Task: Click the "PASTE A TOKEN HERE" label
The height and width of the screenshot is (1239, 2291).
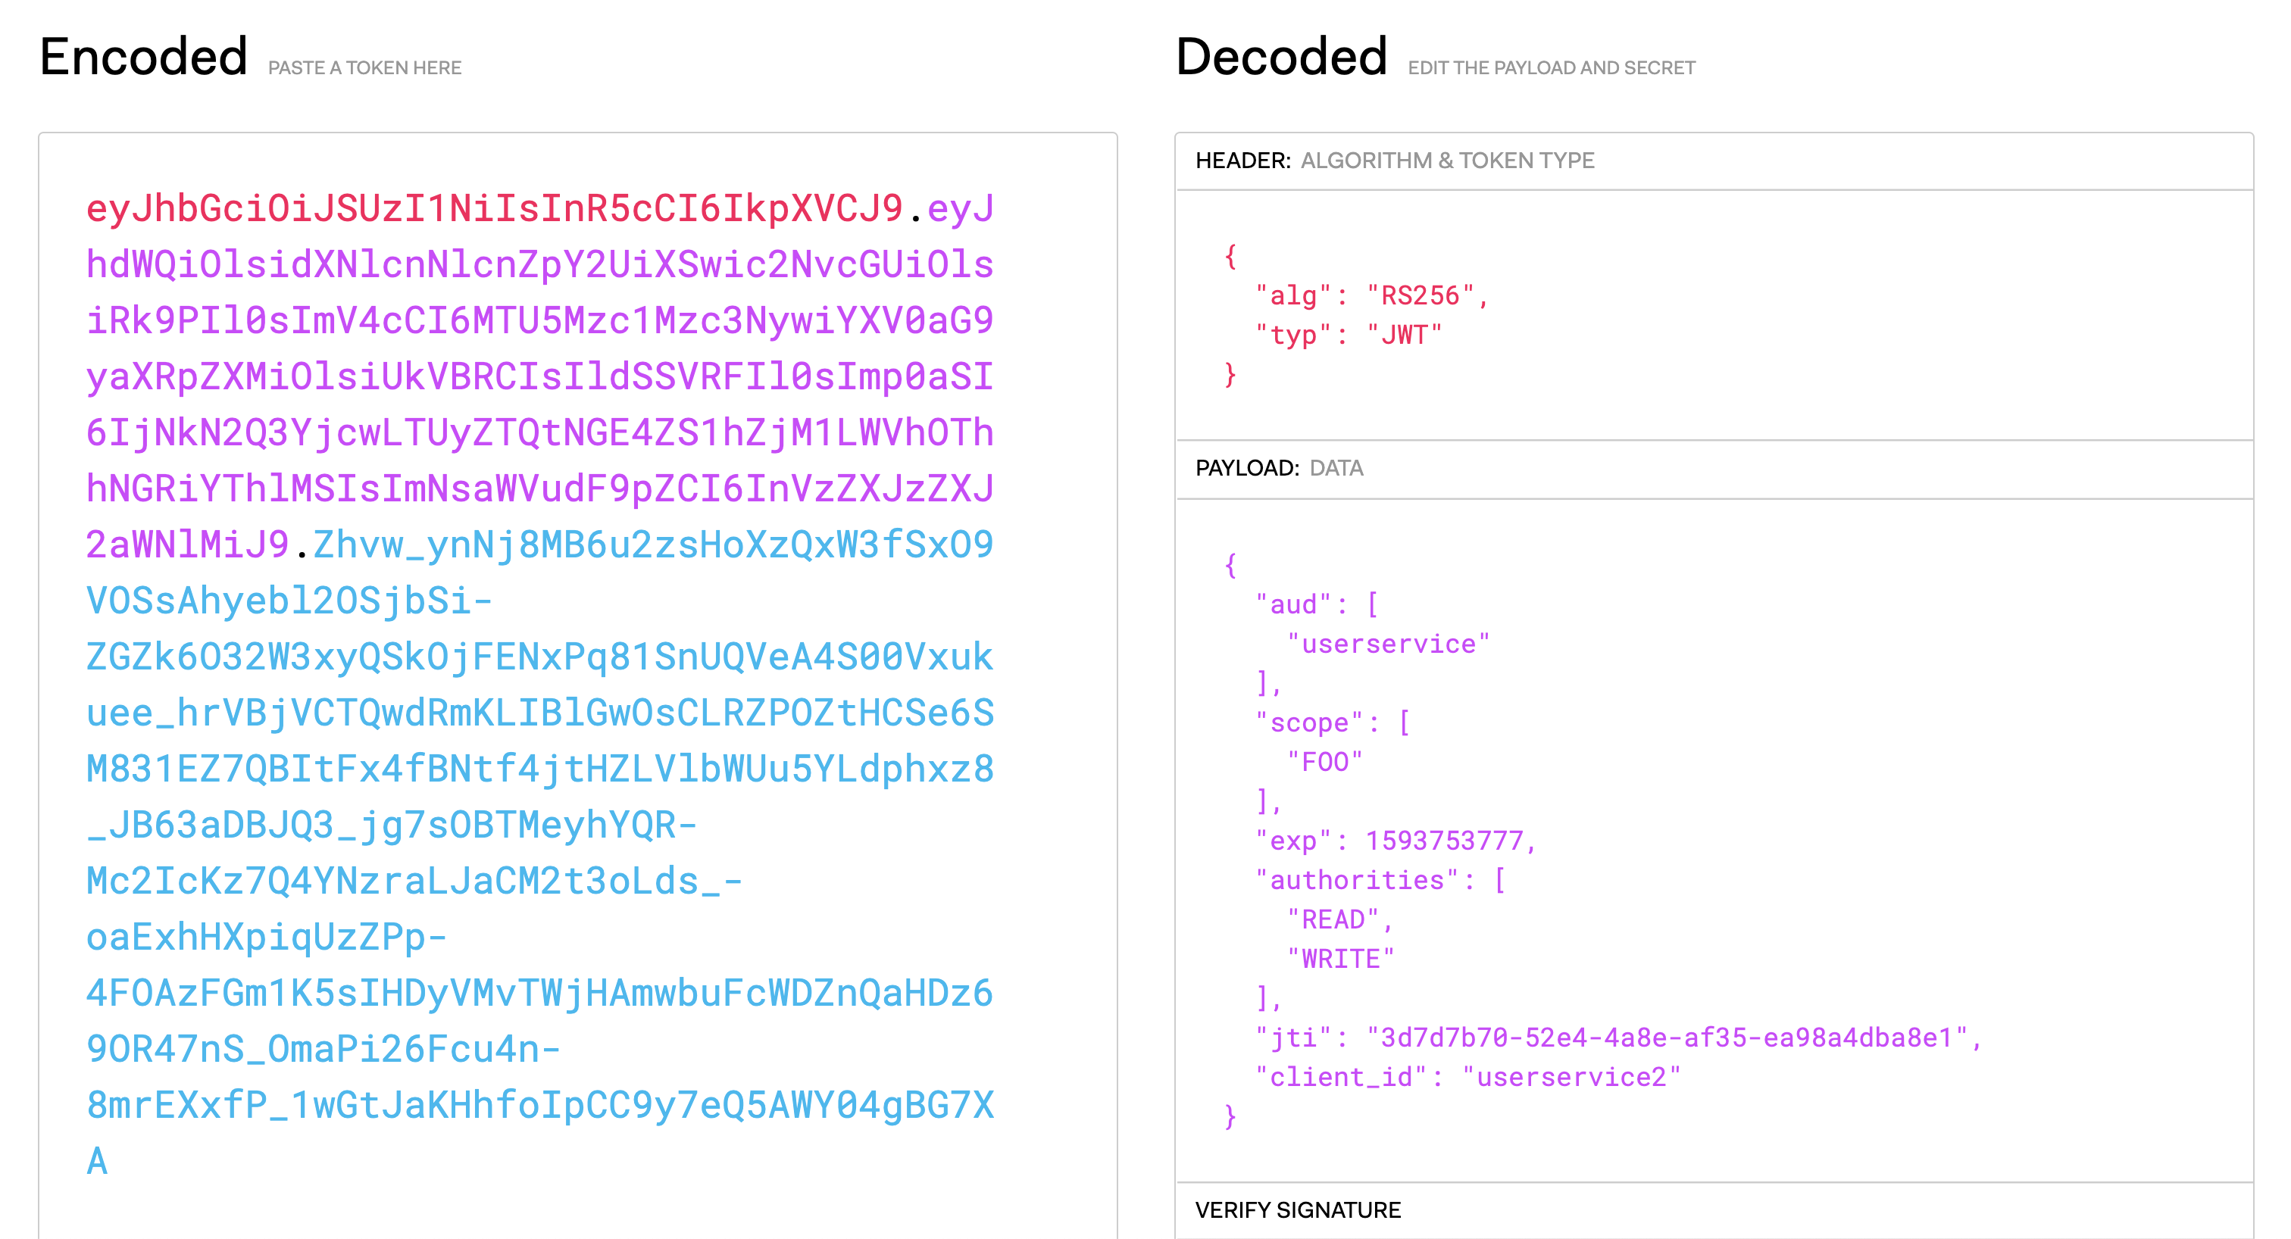Action: (364, 68)
